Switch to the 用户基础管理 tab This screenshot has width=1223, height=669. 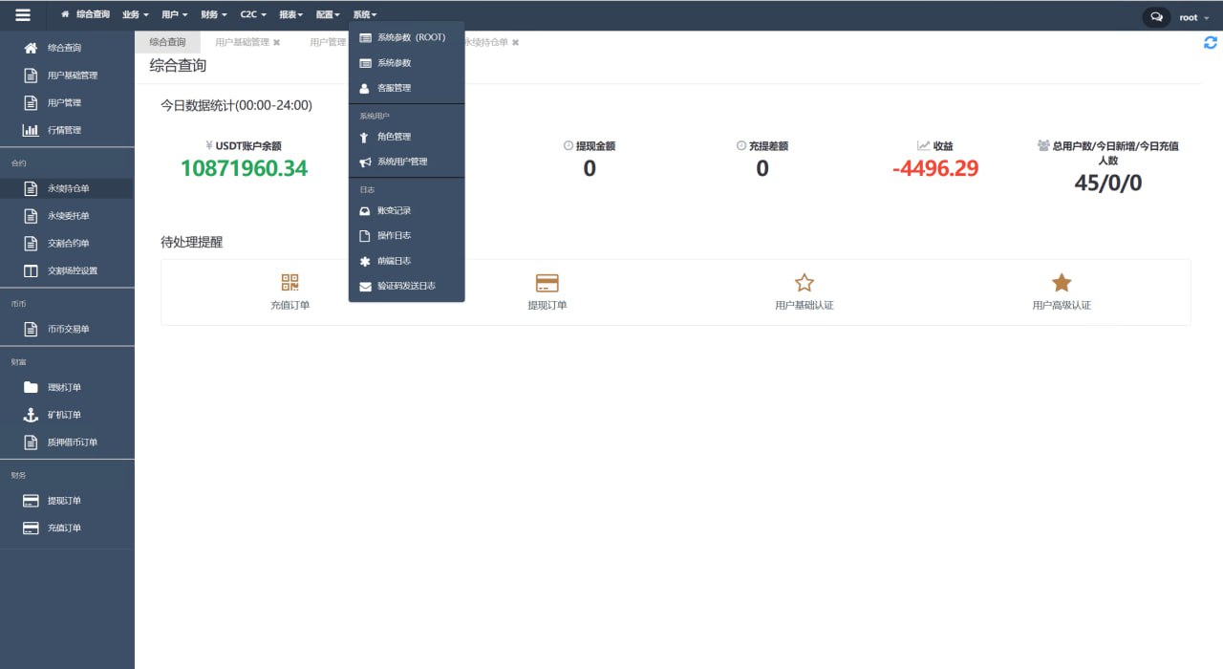click(242, 43)
